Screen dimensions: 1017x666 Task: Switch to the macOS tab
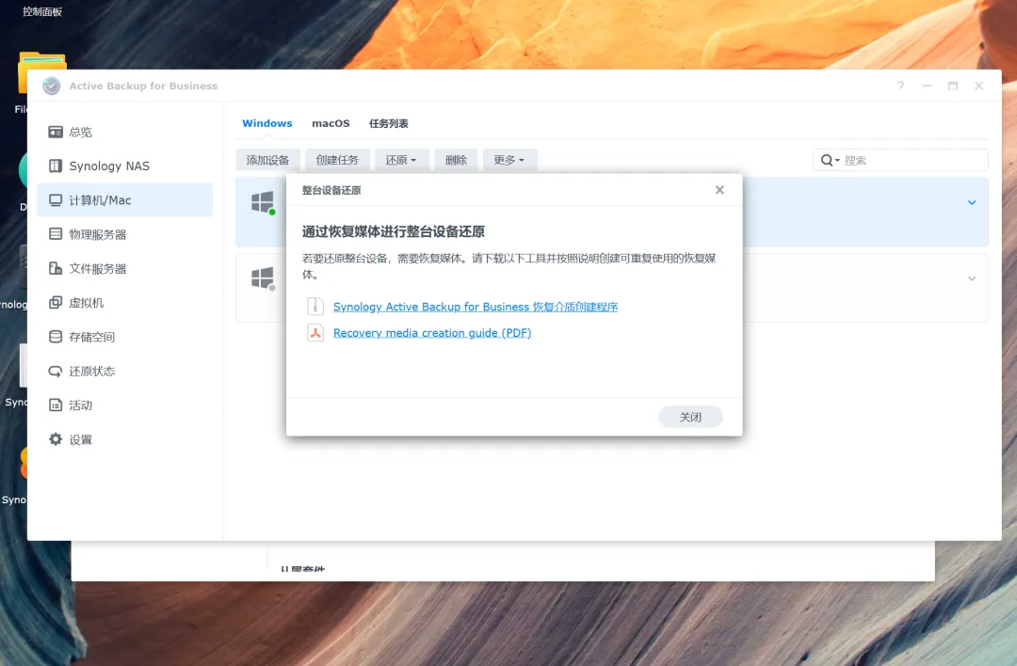(331, 123)
